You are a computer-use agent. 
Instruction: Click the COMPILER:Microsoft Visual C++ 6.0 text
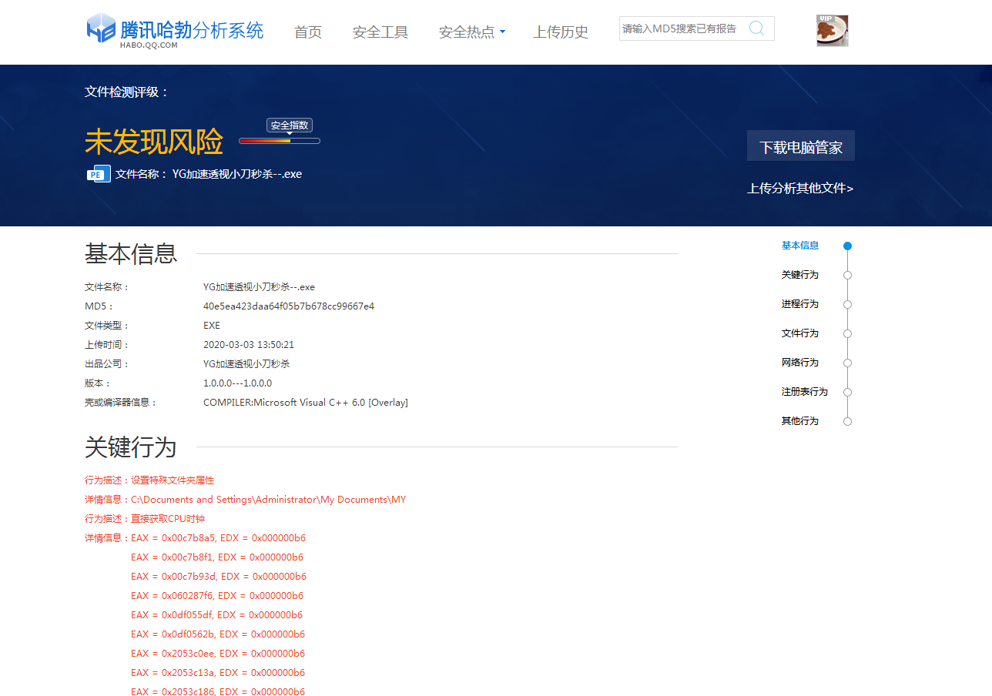click(306, 403)
